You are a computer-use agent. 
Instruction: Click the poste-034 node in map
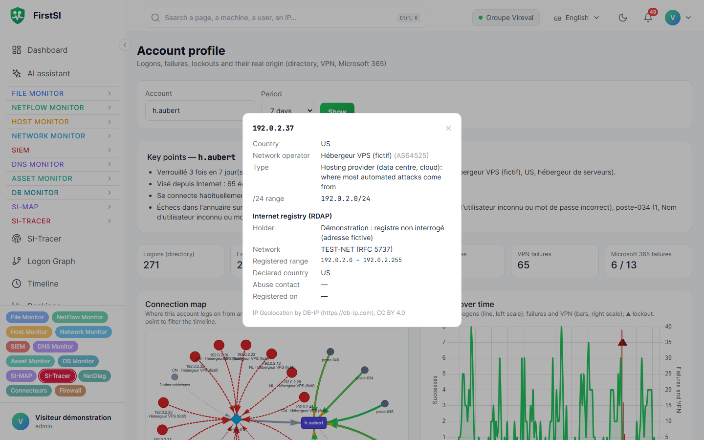[x=365, y=370]
